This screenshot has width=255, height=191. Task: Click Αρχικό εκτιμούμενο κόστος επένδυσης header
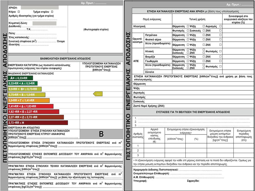click(155, 136)
